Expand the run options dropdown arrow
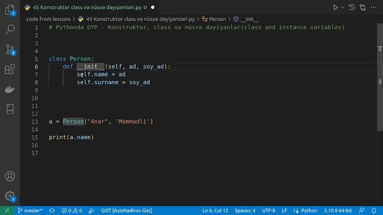Image resolution: width=383 pixels, height=215 pixels. pos(342,8)
